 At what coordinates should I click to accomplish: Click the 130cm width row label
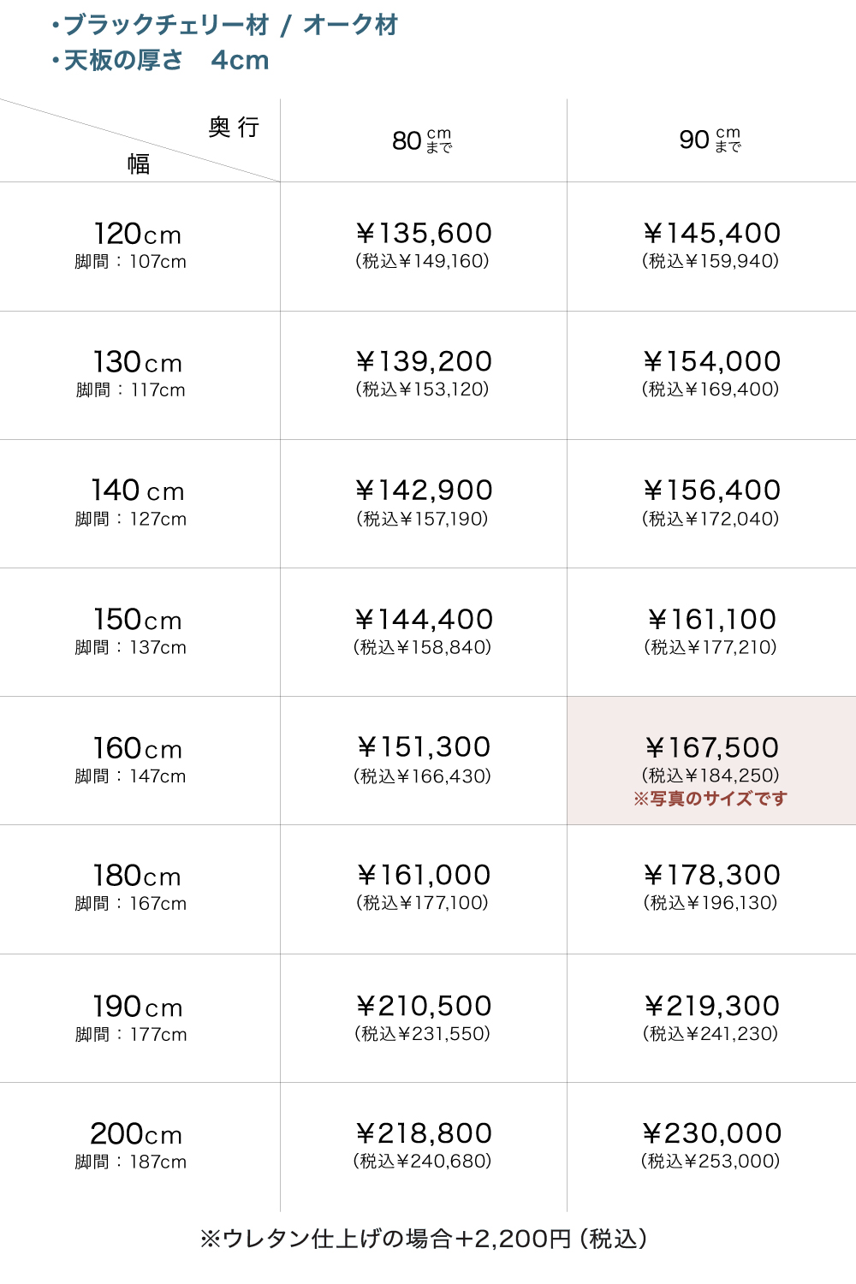[x=137, y=363]
